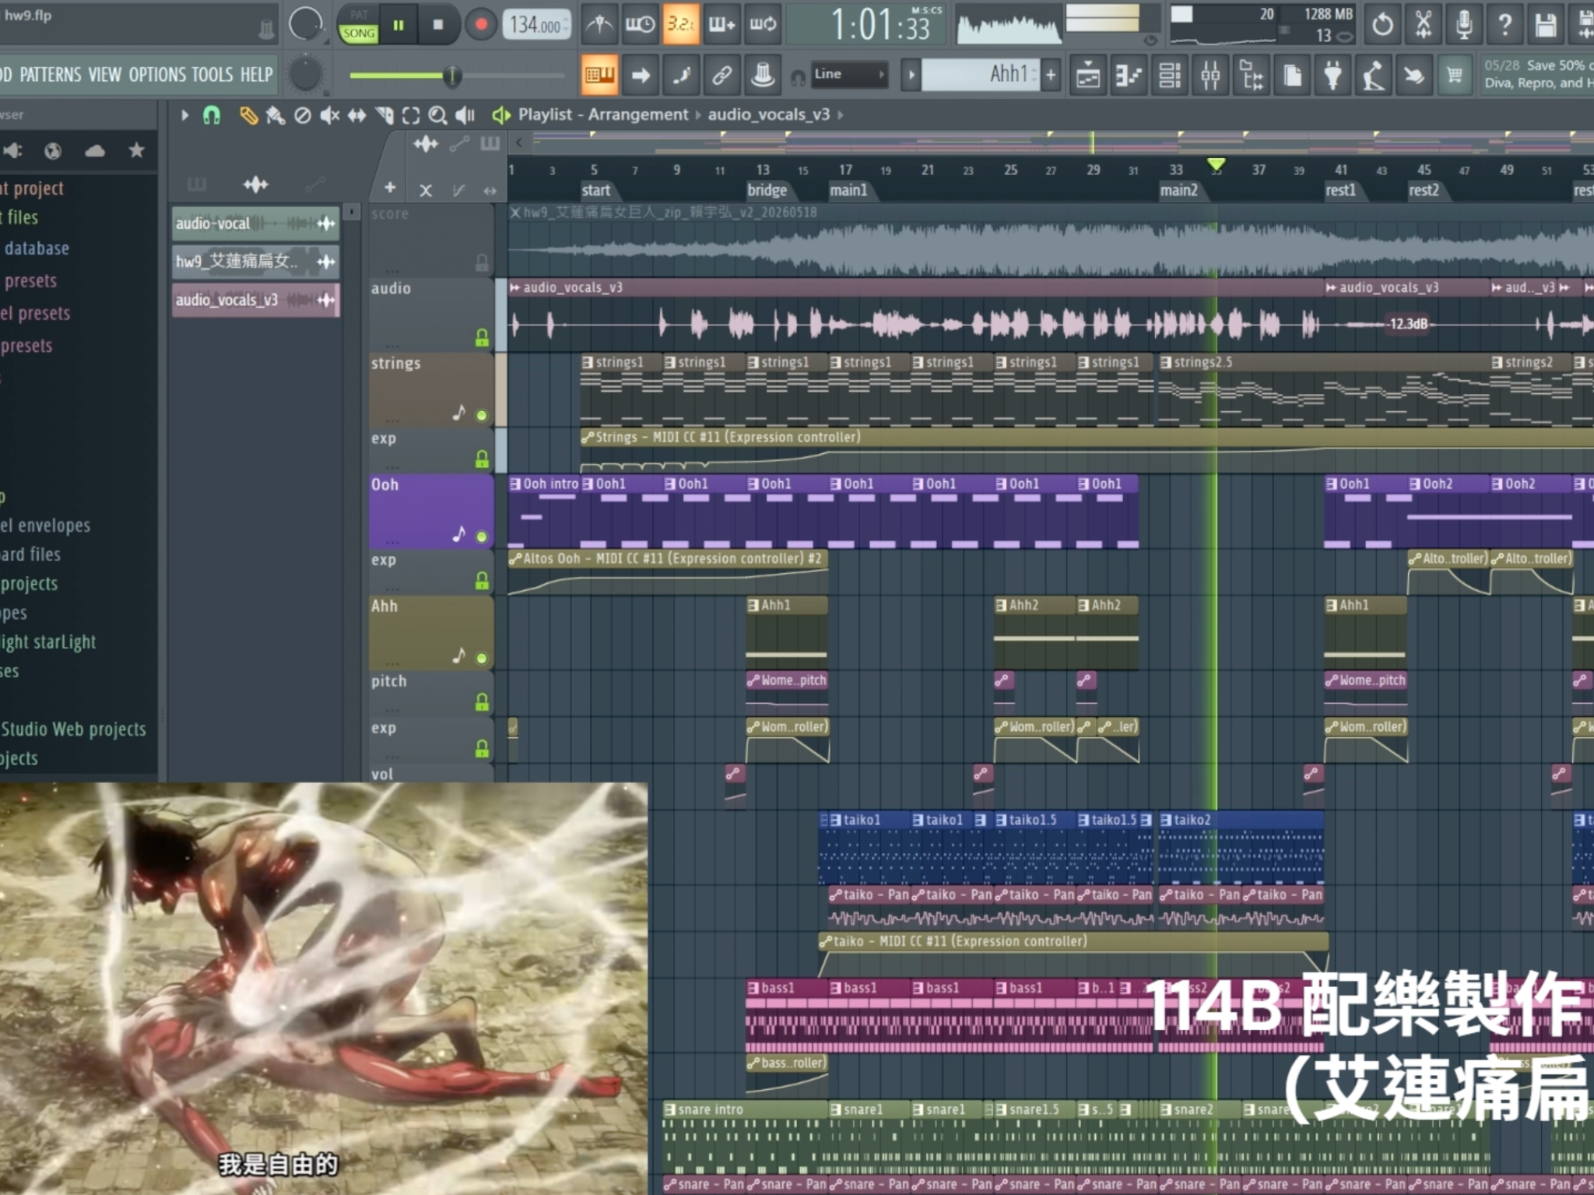
Task: Click the 134.000 tempo field
Action: [x=537, y=25]
